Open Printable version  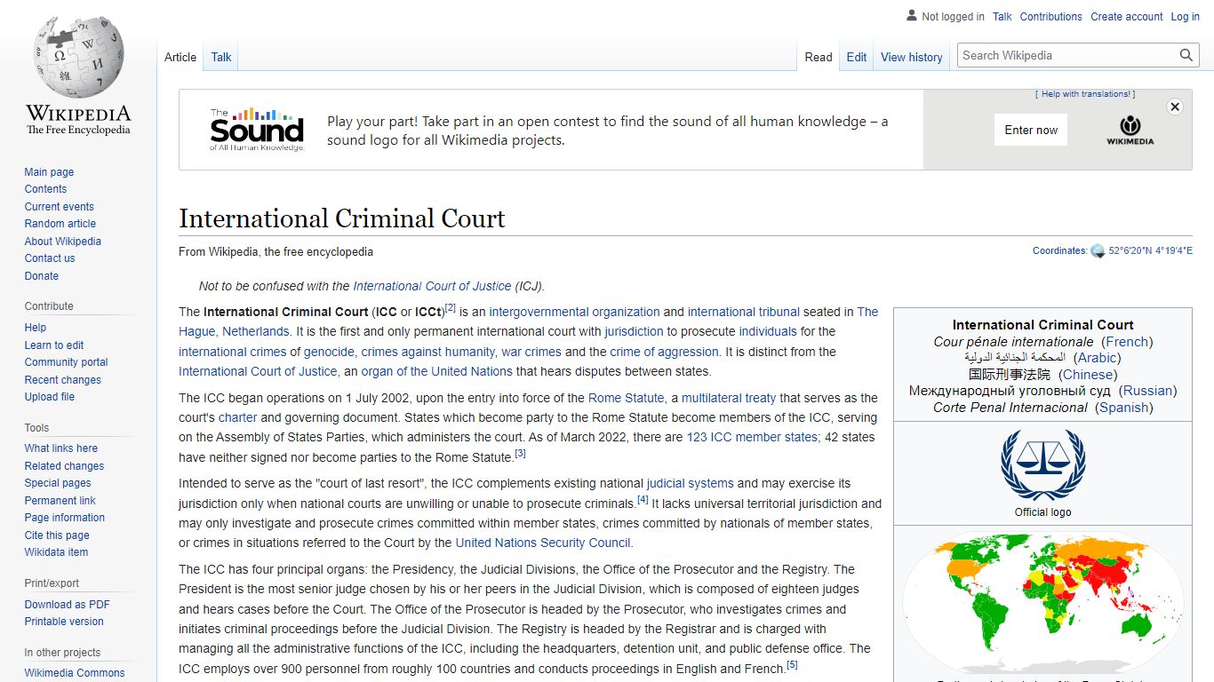pyautogui.click(x=63, y=622)
